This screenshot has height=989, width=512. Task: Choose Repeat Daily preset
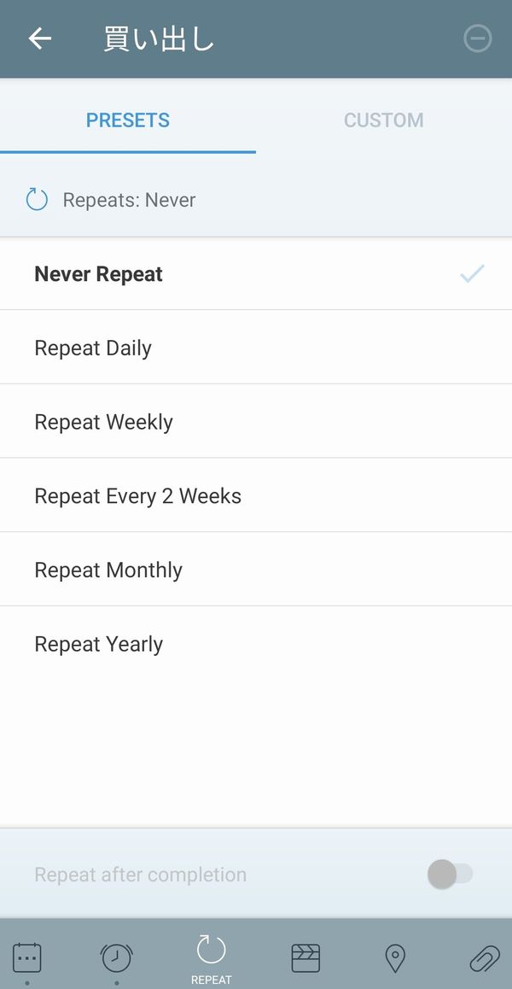(256, 348)
